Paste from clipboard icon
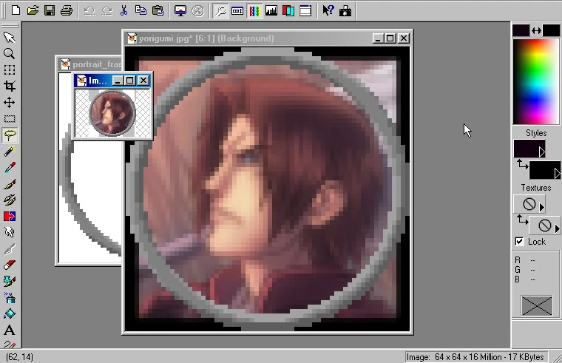The width and height of the screenshot is (562, 363). click(x=158, y=10)
